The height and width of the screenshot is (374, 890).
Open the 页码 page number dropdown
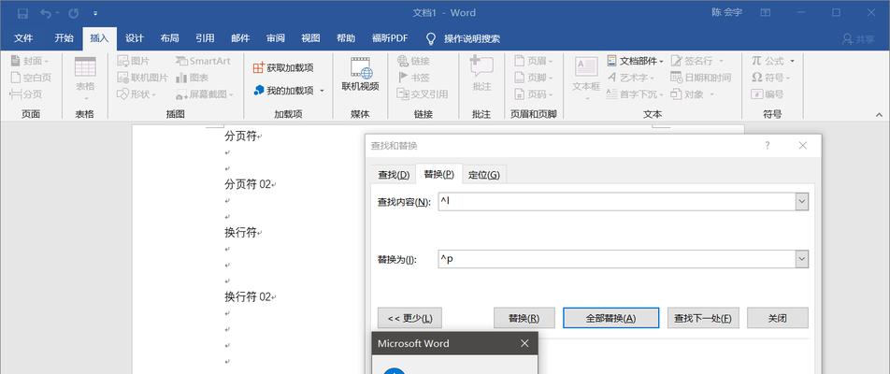[x=534, y=94]
